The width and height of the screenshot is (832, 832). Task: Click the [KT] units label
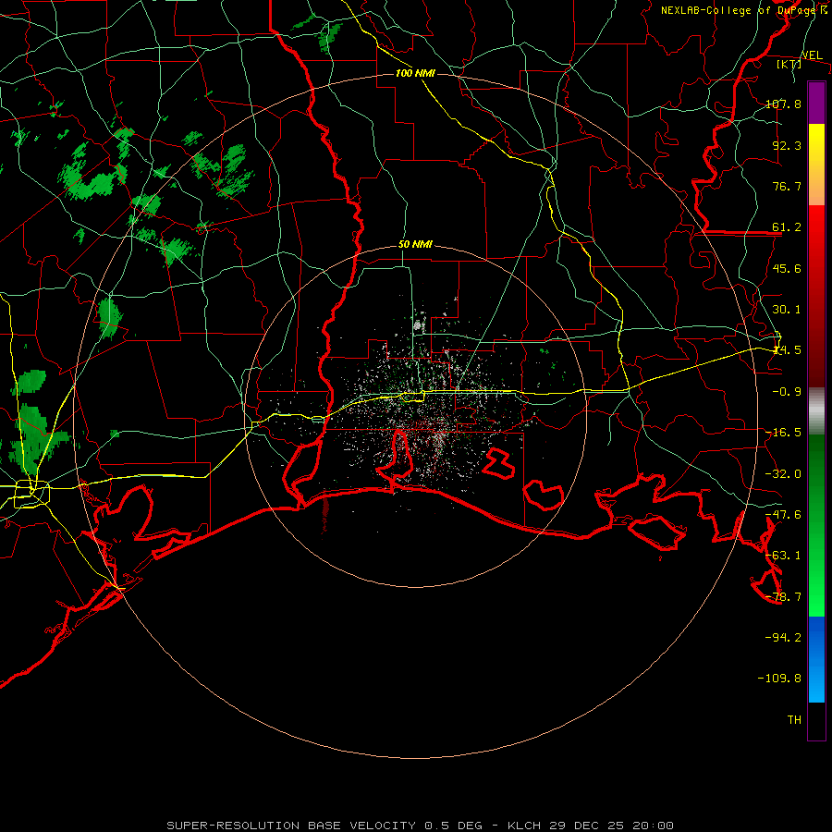(789, 64)
